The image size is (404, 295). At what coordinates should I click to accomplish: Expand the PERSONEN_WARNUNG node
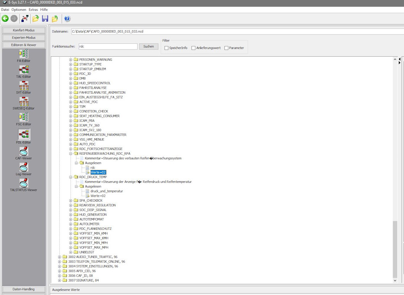[x=71, y=60]
